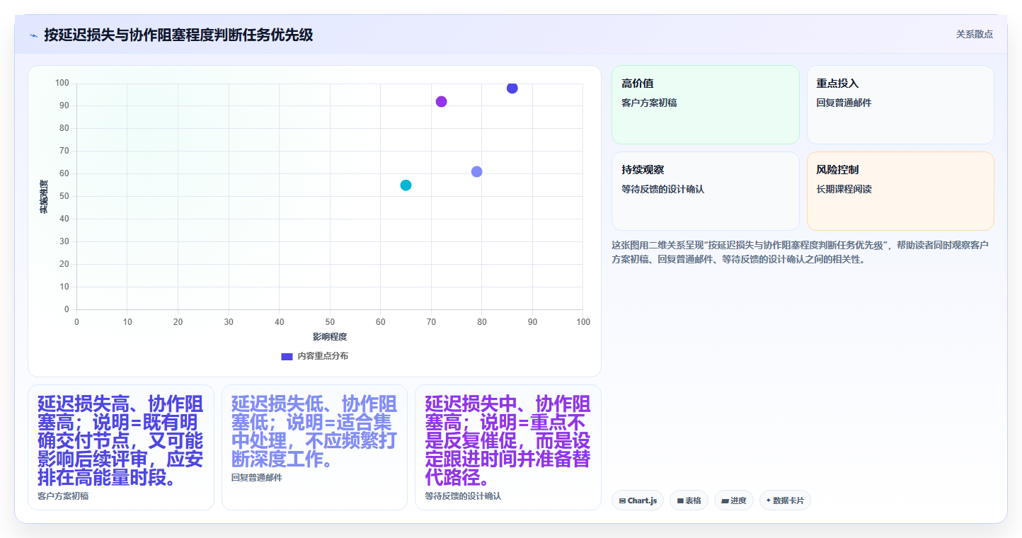Click the 回复普通邮件 caption under second summary

[257, 478]
